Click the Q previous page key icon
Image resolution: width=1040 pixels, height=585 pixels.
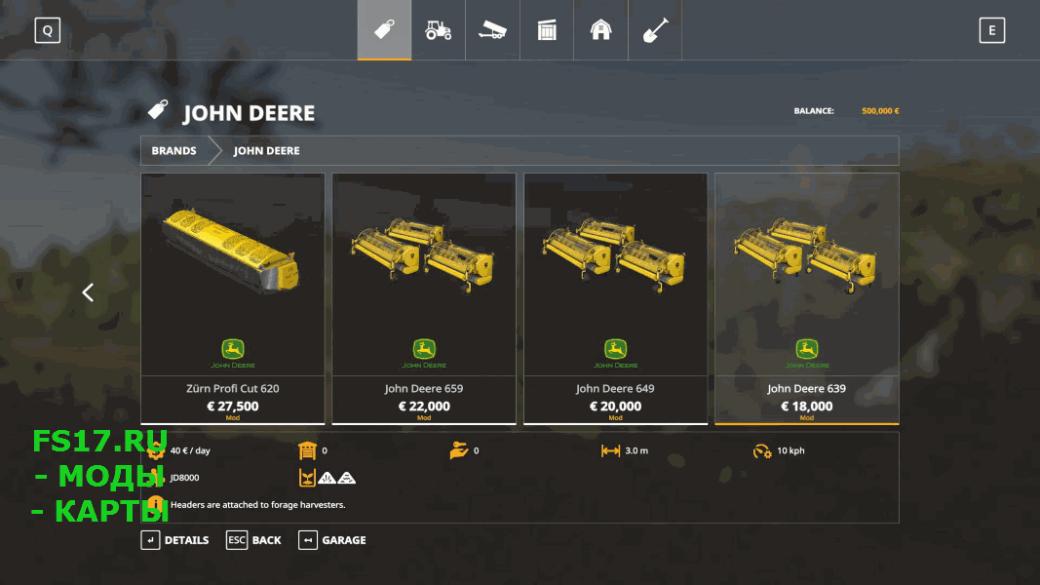pyautogui.click(x=48, y=30)
